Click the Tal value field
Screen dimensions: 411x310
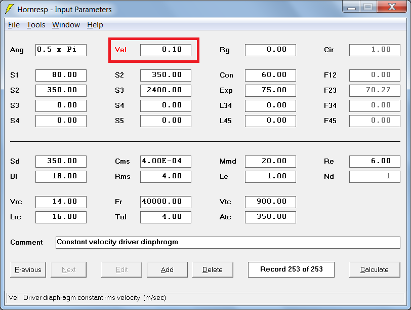[166, 217]
